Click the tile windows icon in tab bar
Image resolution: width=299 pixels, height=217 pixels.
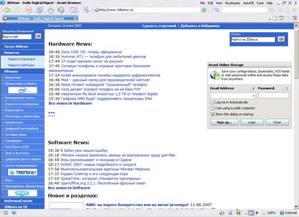[x=281, y=18]
